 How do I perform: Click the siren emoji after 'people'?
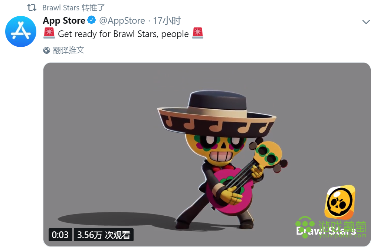[x=198, y=33]
